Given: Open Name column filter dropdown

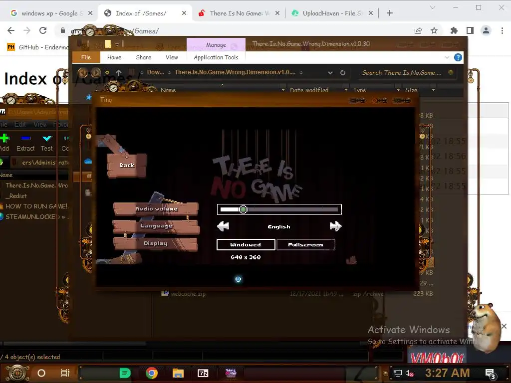Looking at the screenshot, I should [x=283, y=90].
